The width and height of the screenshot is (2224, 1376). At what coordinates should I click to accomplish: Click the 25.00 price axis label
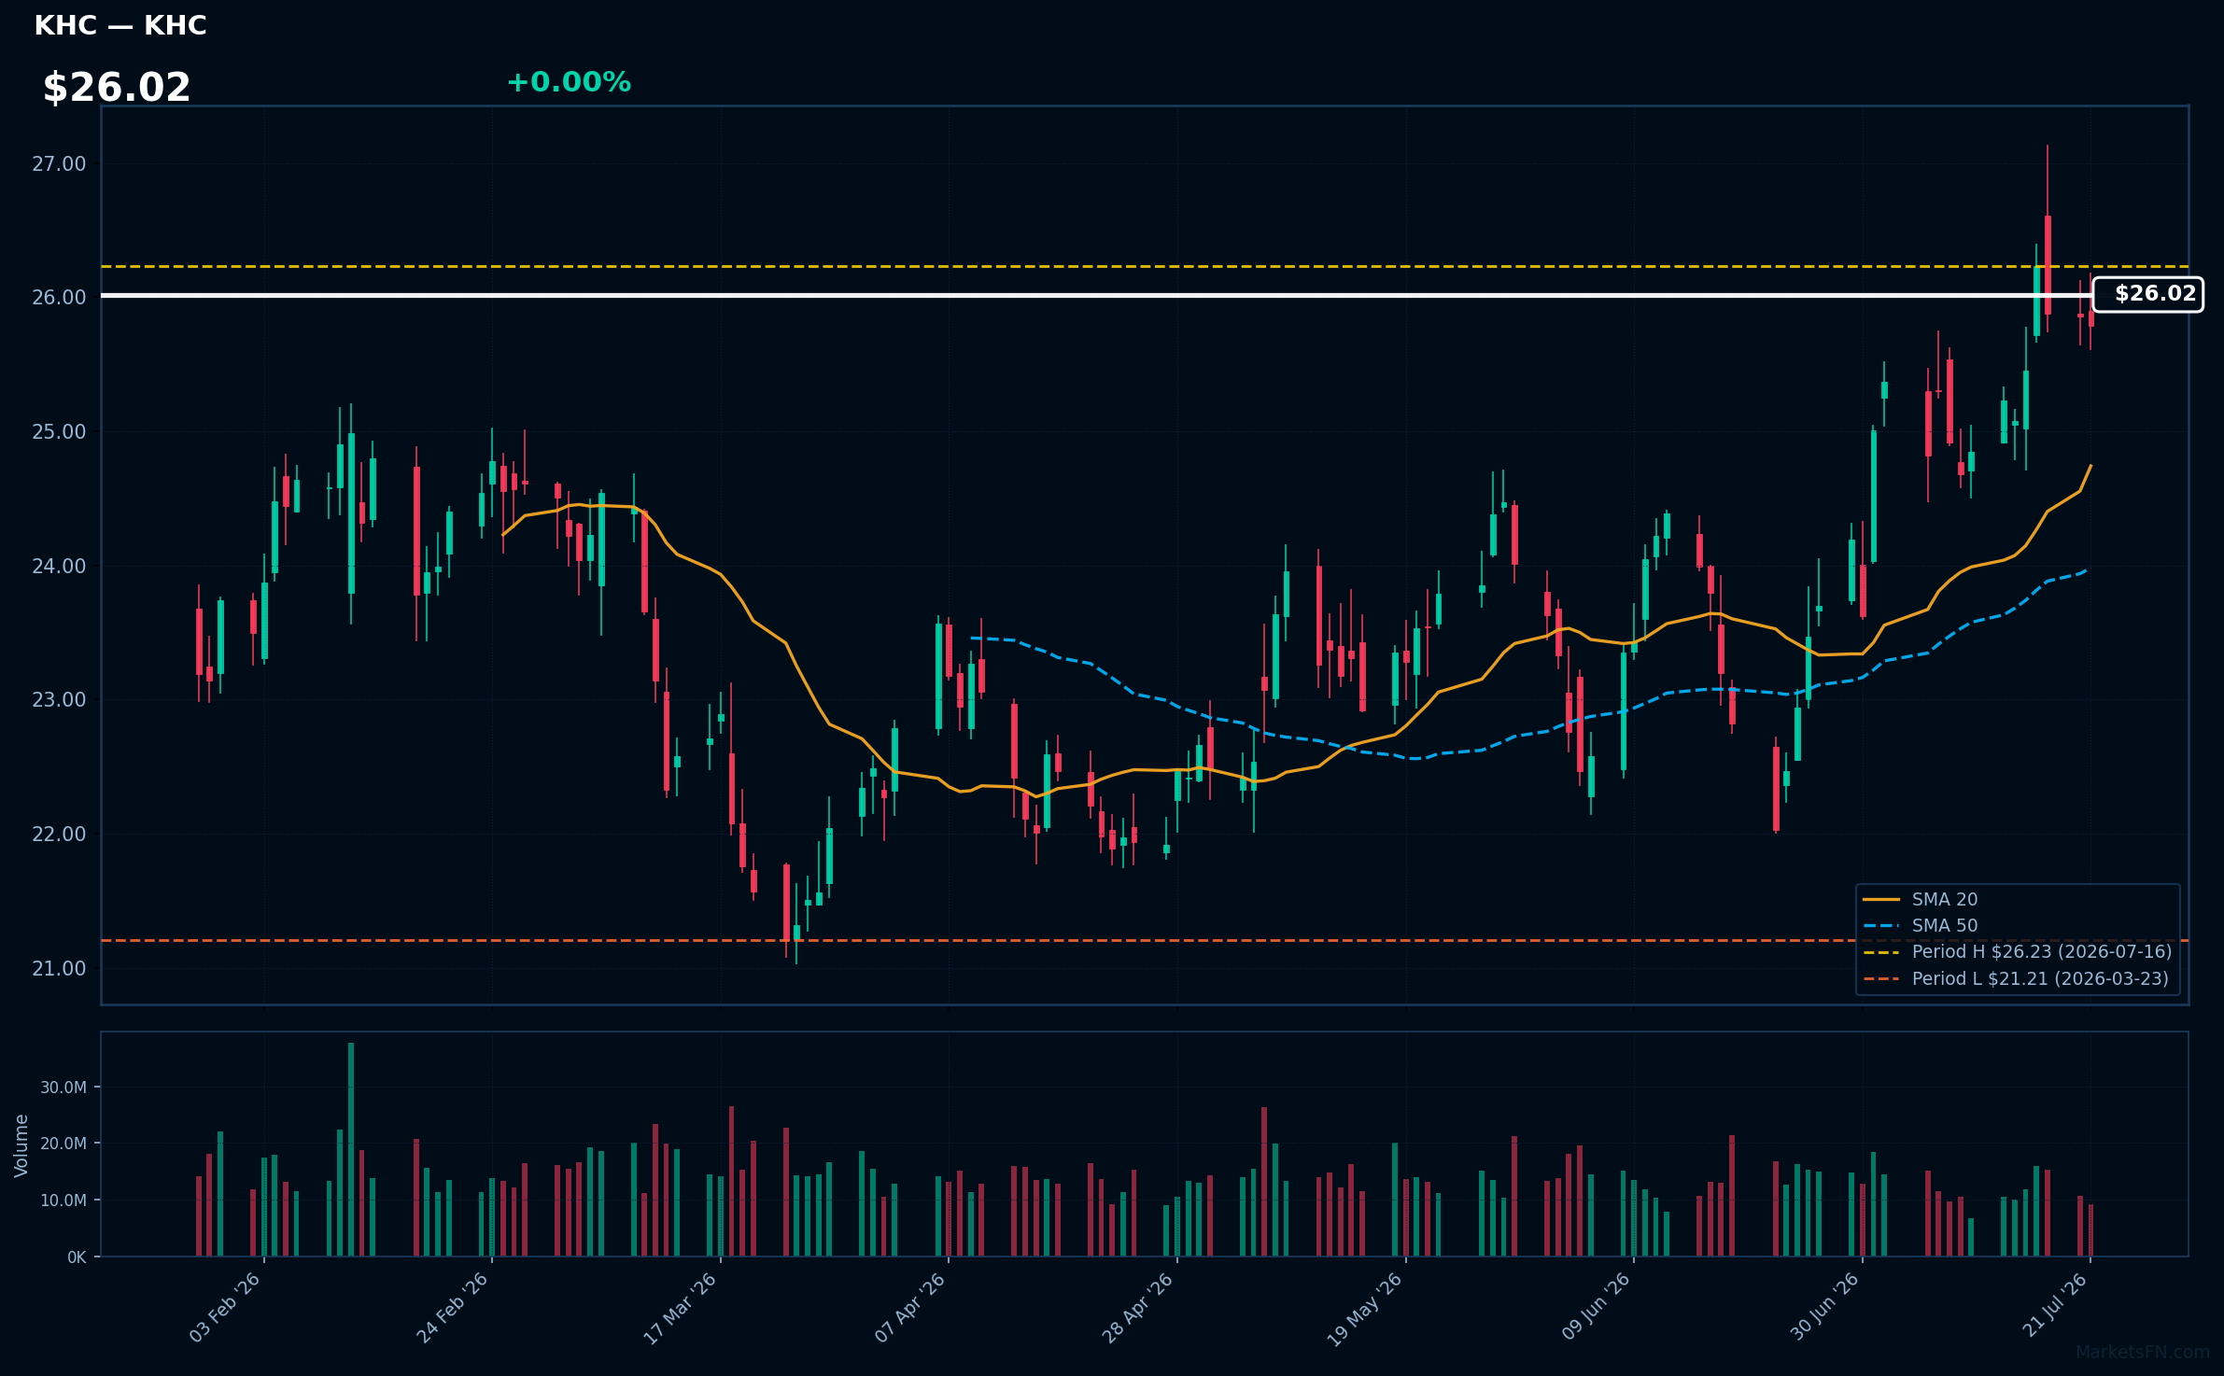(x=59, y=432)
